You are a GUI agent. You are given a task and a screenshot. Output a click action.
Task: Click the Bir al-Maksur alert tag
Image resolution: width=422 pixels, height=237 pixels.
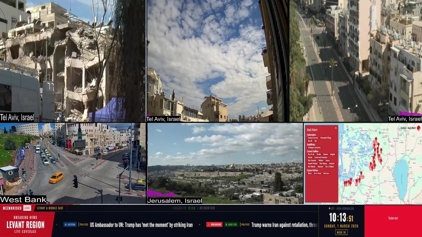point(330,167)
